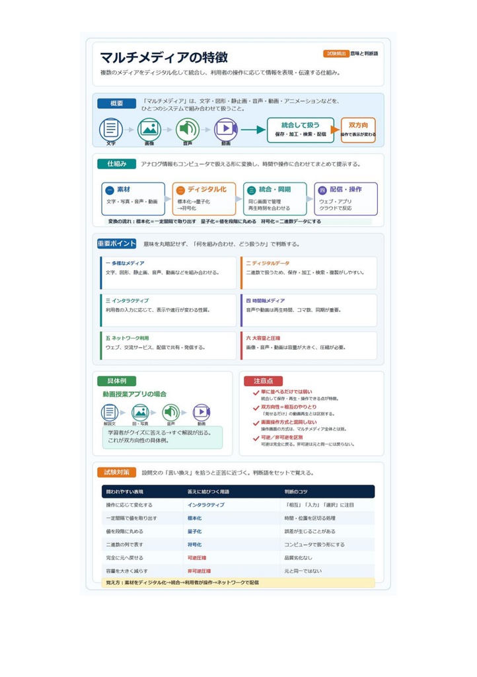Click the 動画 play icon in 概要
Viewport: 477px width, 677px height.
click(x=225, y=129)
